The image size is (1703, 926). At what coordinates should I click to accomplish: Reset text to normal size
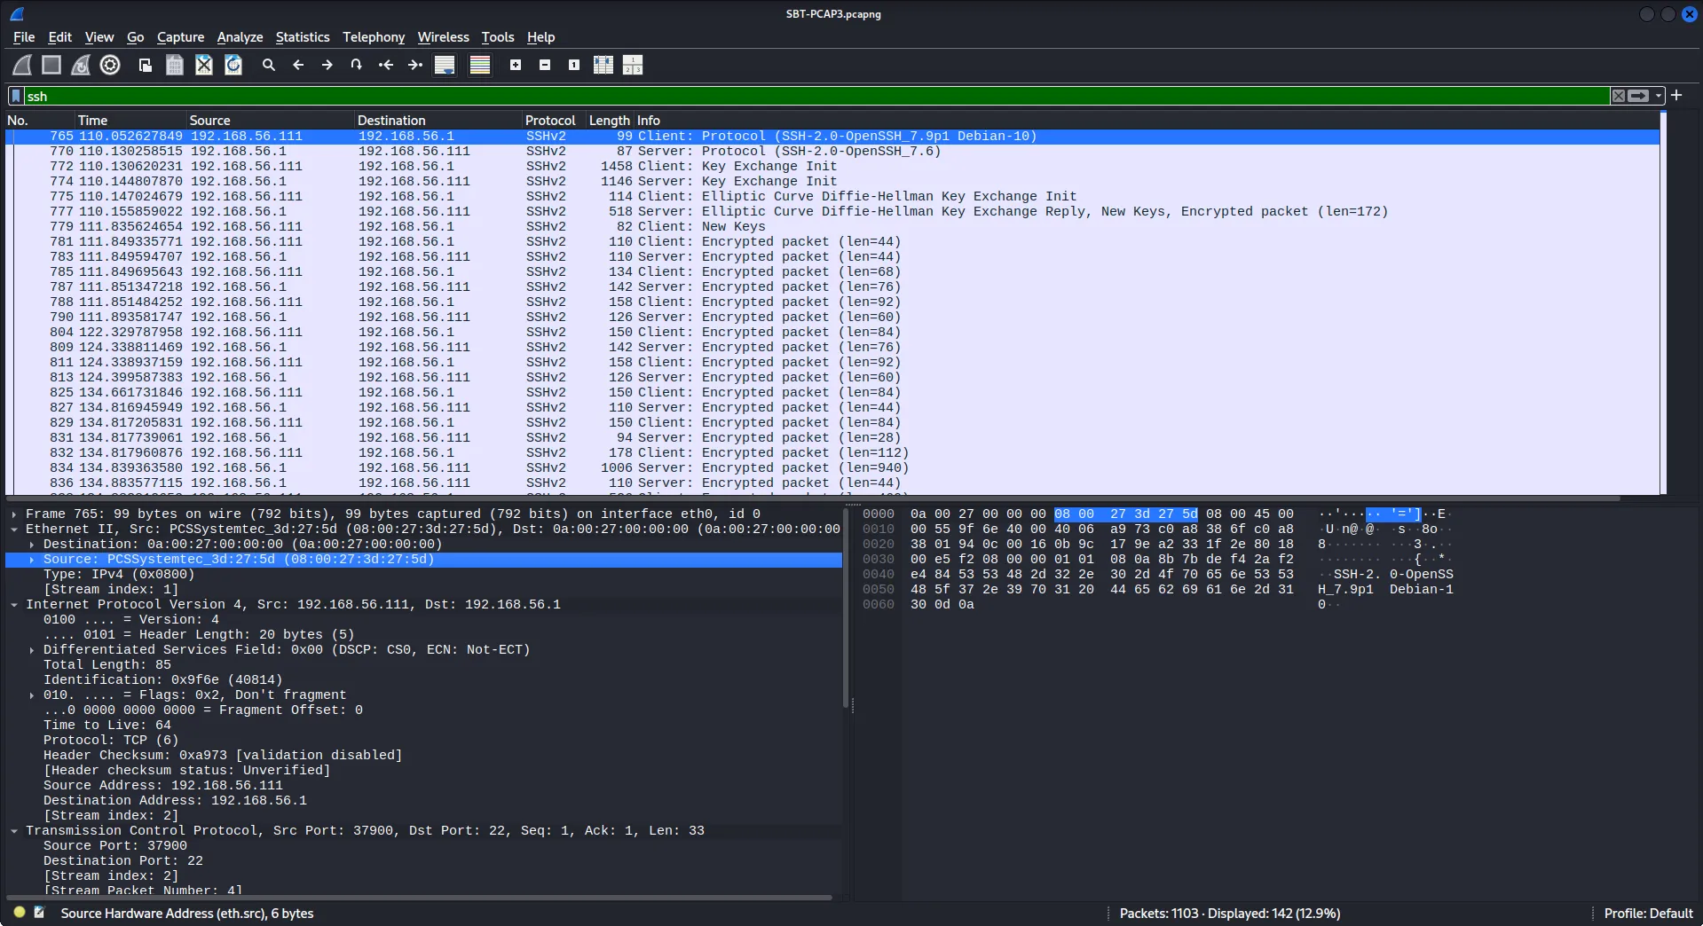pyautogui.click(x=574, y=65)
